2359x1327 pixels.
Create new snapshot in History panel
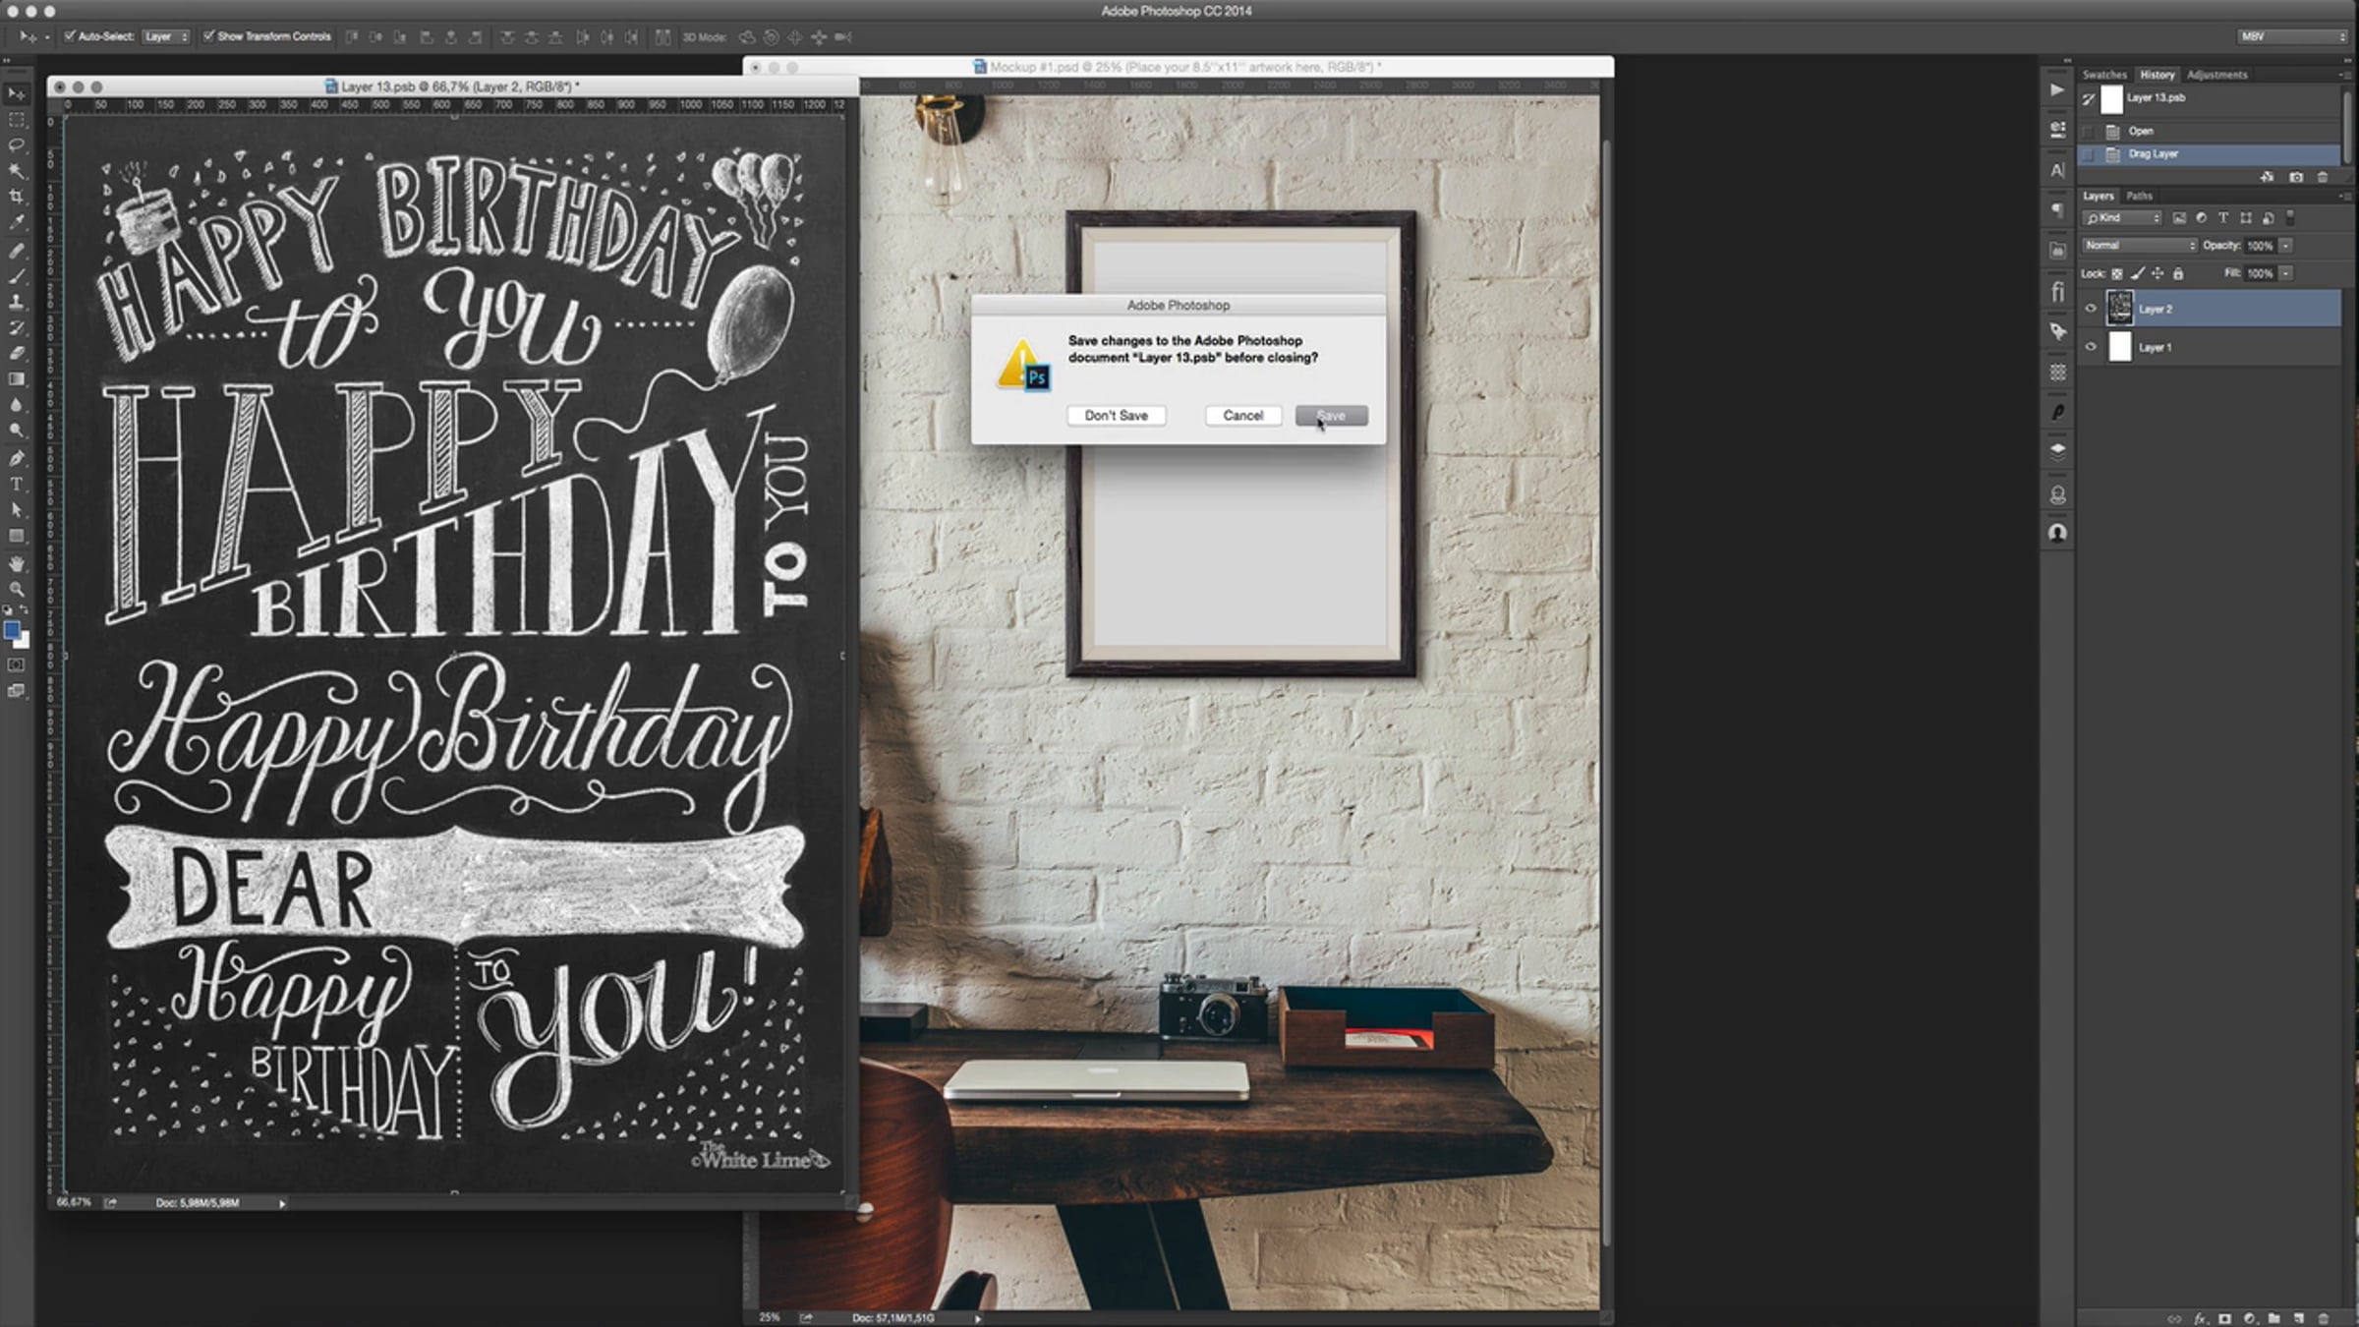(x=2296, y=177)
